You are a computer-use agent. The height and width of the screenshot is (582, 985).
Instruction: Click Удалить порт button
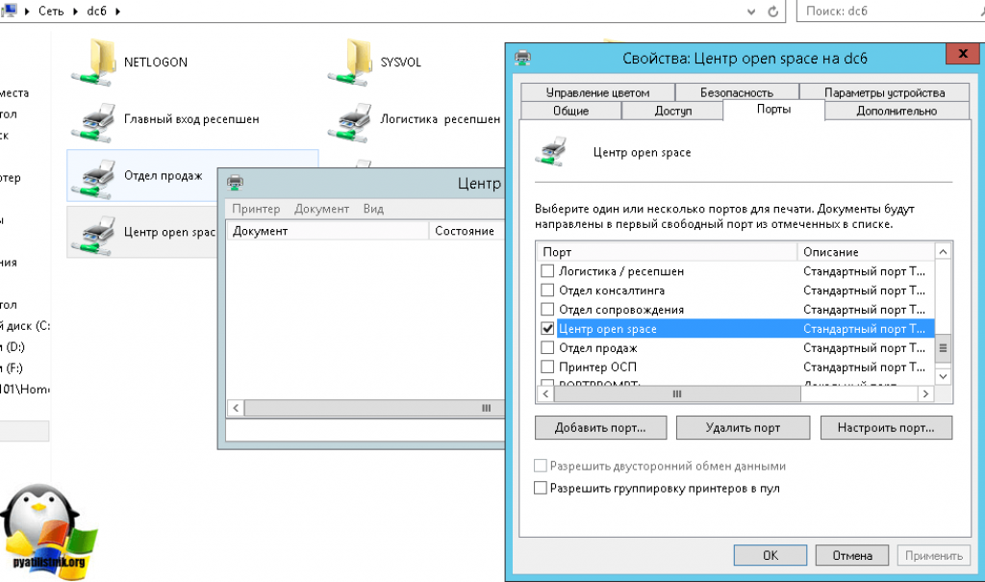743,428
